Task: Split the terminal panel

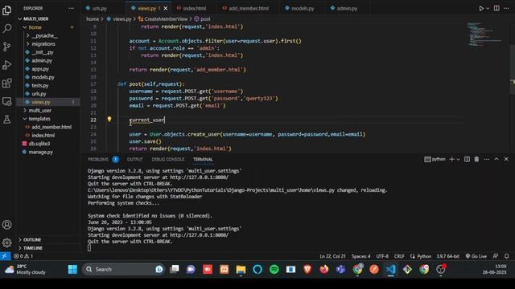Action: point(467,159)
